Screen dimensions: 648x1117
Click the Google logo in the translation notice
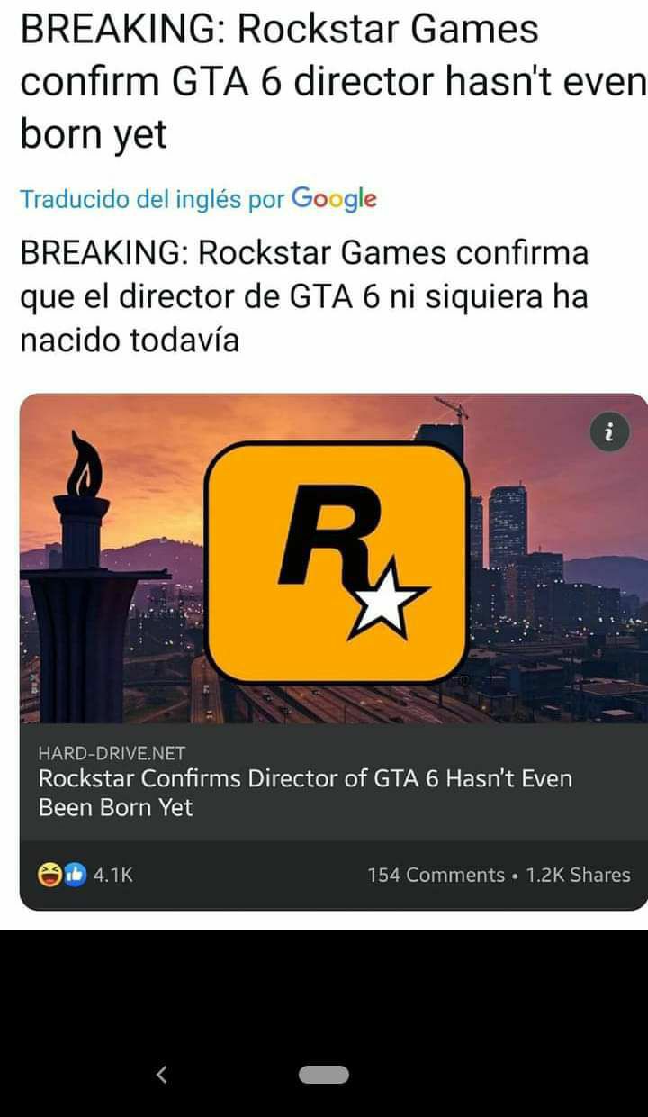[334, 198]
